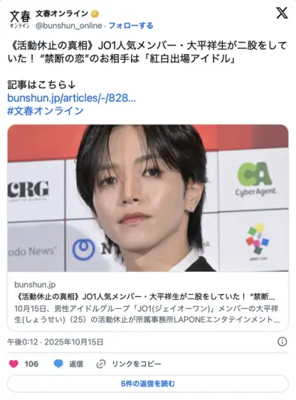Open the article preview photo
Viewport: 296px width, 400px height.
pos(148,198)
